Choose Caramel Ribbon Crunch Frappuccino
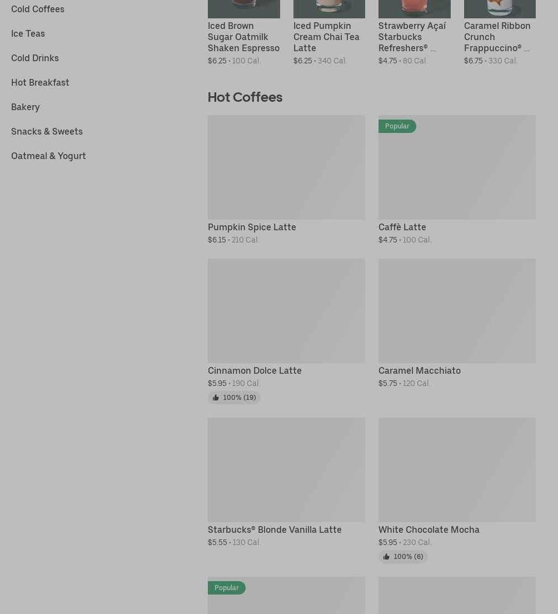The image size is (558, 614). pos(497,37)
